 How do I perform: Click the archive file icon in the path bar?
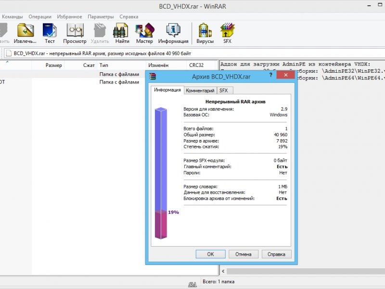(9, 53)
